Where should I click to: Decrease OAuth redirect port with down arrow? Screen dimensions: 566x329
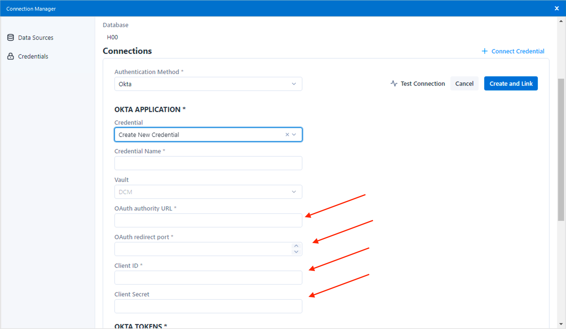pos(296,252)
